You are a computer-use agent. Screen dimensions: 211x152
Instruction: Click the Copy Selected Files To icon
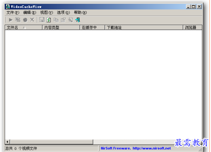(18, 20)
